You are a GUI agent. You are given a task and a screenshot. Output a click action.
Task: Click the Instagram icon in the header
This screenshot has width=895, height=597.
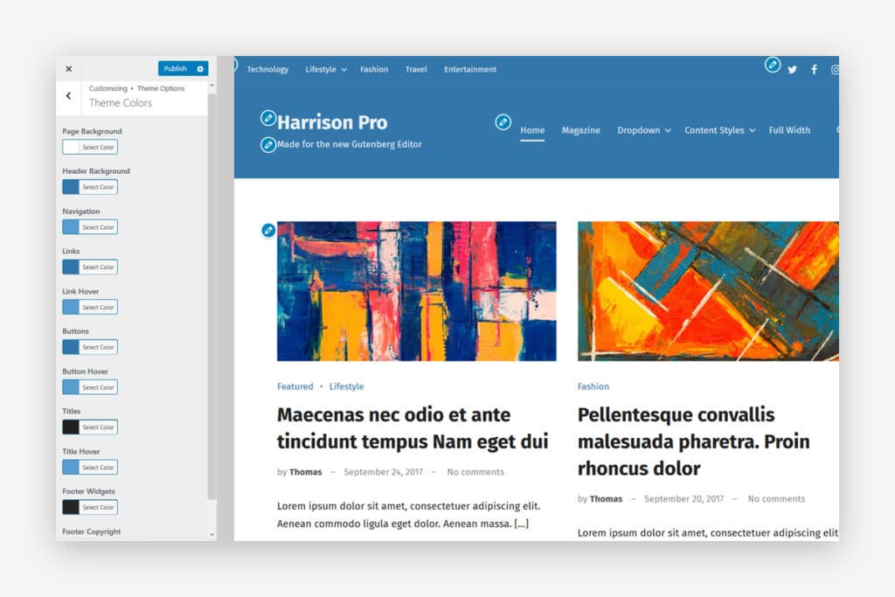point(835,69)
